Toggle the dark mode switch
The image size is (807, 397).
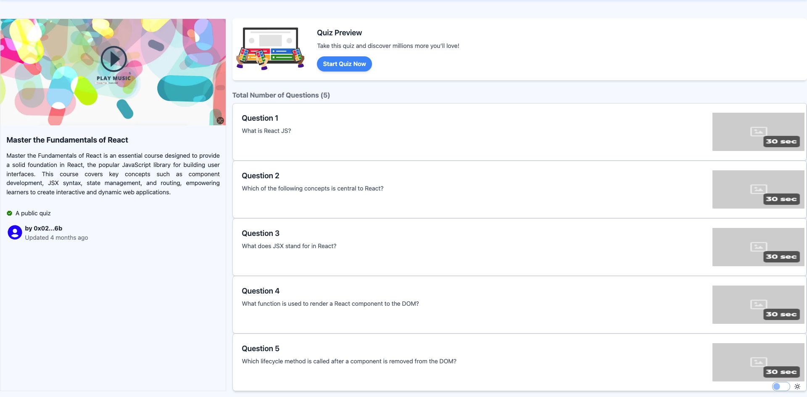781,386
